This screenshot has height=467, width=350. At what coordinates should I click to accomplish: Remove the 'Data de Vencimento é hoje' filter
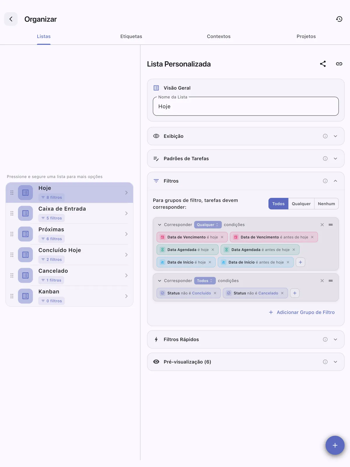(x=222, y=237)
